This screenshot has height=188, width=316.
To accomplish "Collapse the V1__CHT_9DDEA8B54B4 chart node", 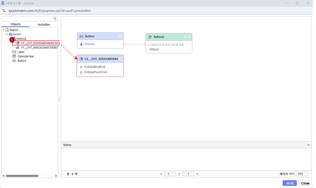I will pos(120,59).
